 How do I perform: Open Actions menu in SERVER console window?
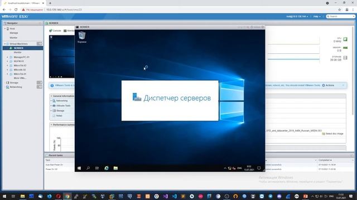tap(256, 27)
